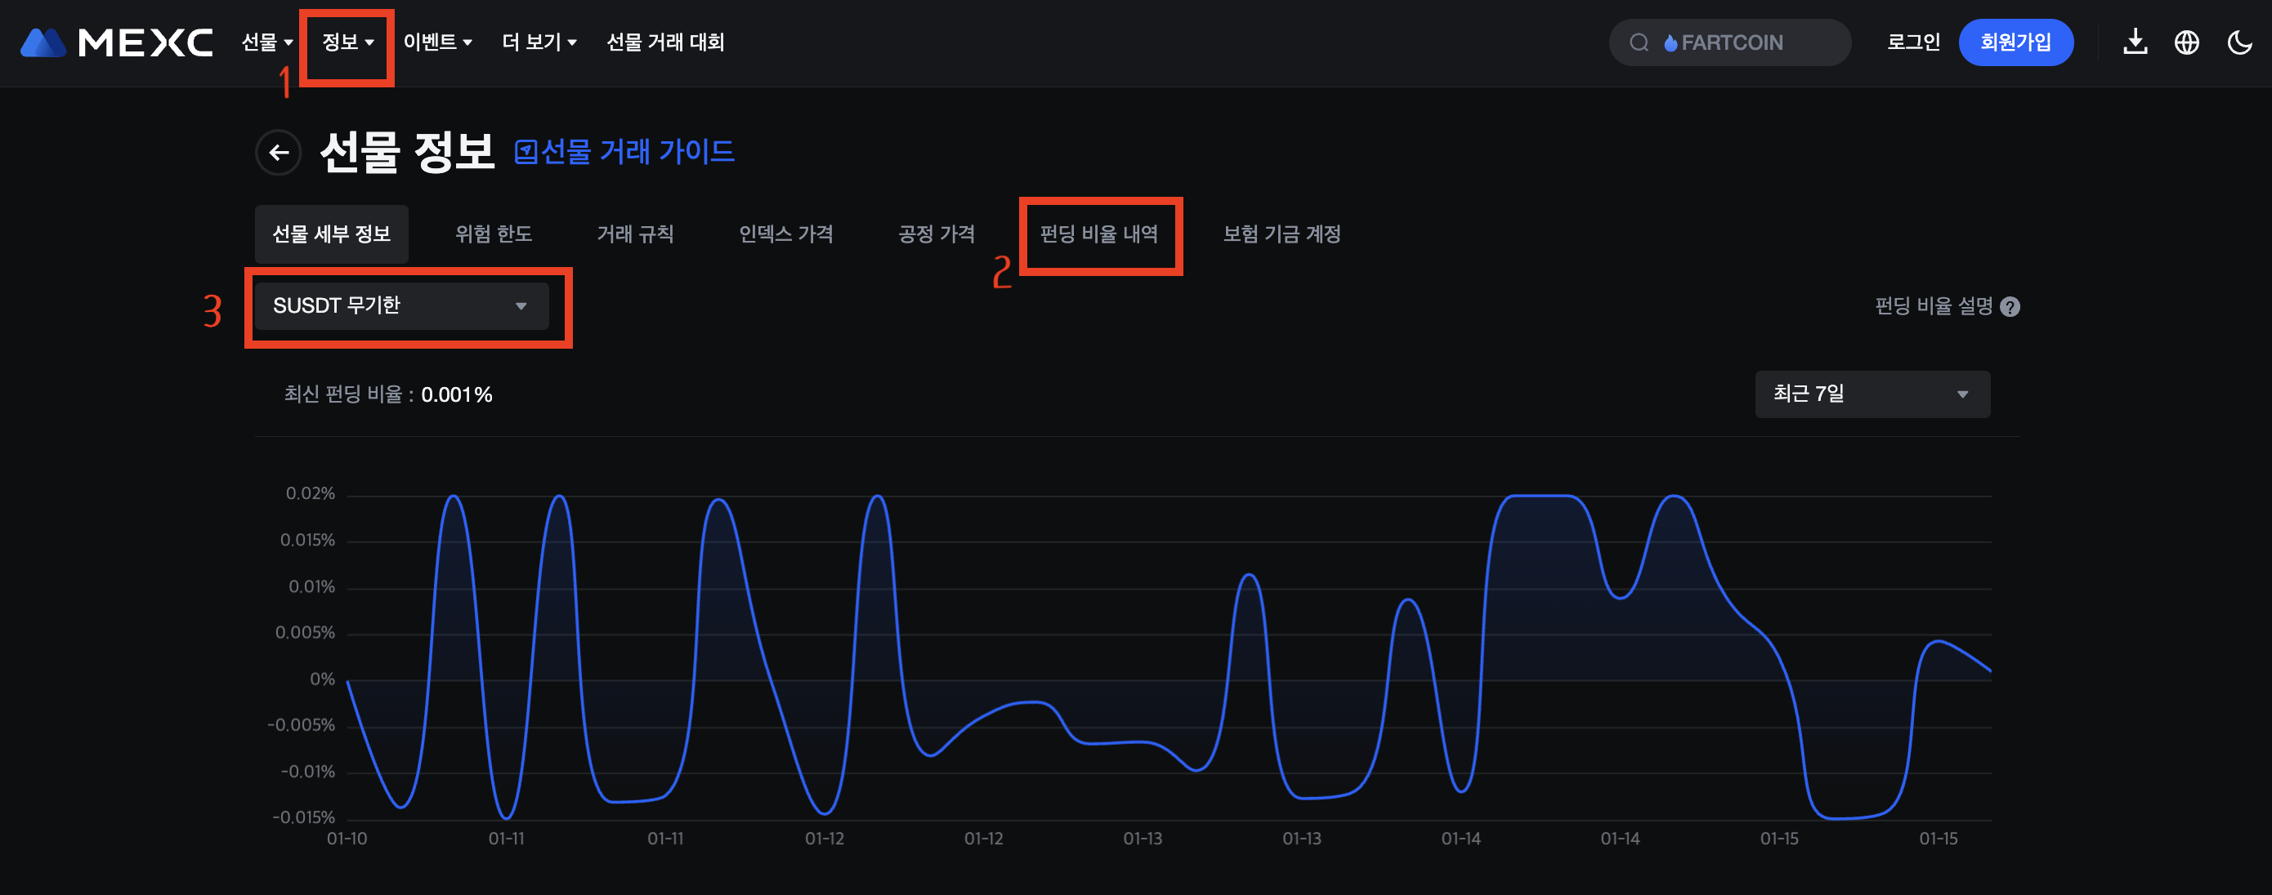Viewport: 2272px width, 895px height.
Task: Click the 회원가입 button
Action: point(2015,42)
